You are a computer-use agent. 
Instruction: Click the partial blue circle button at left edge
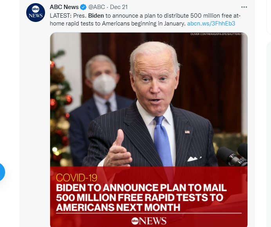pyautogui.click(x=2, y=172)
